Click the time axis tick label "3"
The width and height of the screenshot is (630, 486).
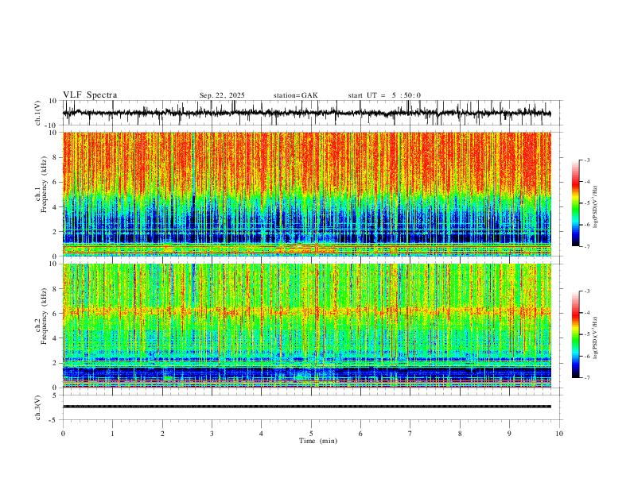212,434
